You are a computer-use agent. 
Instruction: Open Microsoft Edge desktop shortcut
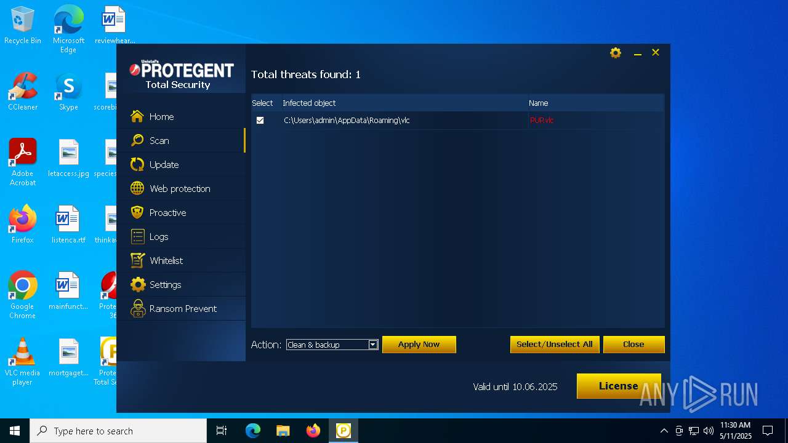(68, 30)
